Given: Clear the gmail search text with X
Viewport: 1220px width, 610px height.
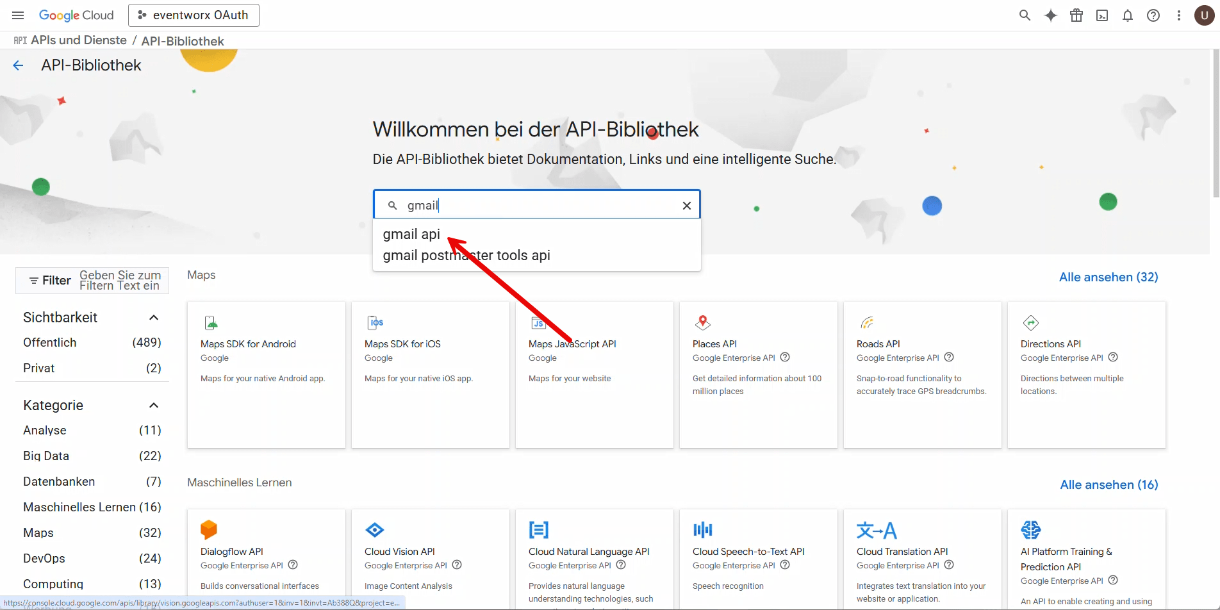Looking at the screenshot, I should tap(687, 206).
